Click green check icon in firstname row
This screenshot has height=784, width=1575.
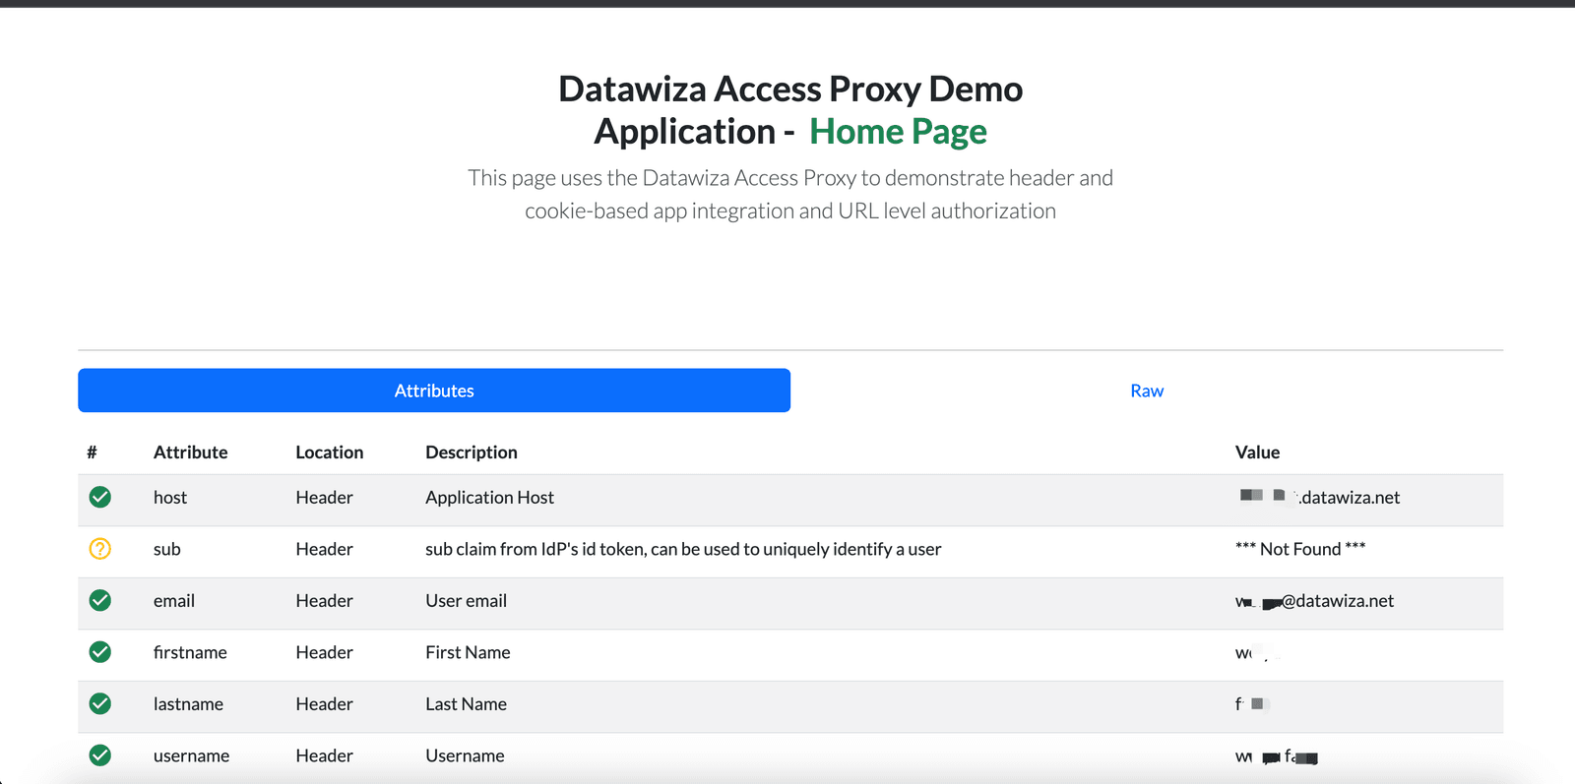click(x=99, y=652)
